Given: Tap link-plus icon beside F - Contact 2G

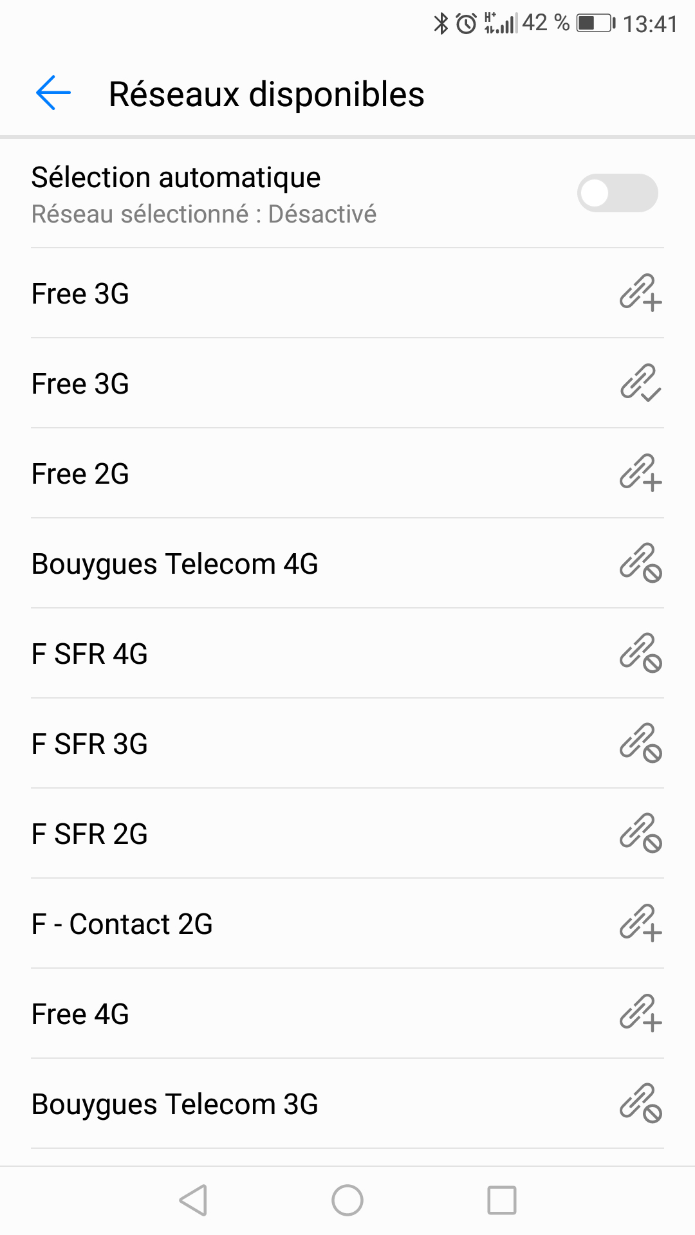Looking at the screenshot, I should pyautogui.click(x=640, y=923).
